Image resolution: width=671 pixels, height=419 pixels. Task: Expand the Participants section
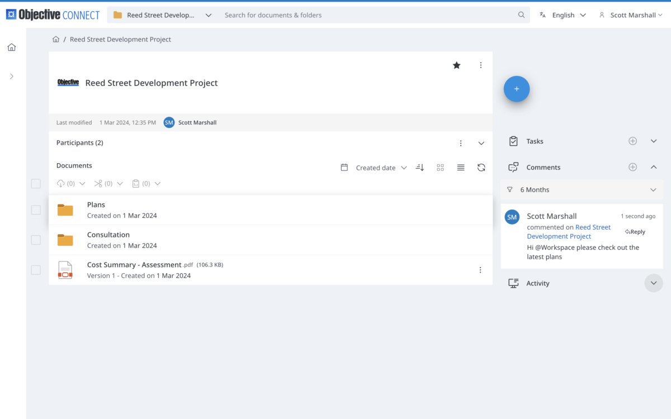click(481, 144)
